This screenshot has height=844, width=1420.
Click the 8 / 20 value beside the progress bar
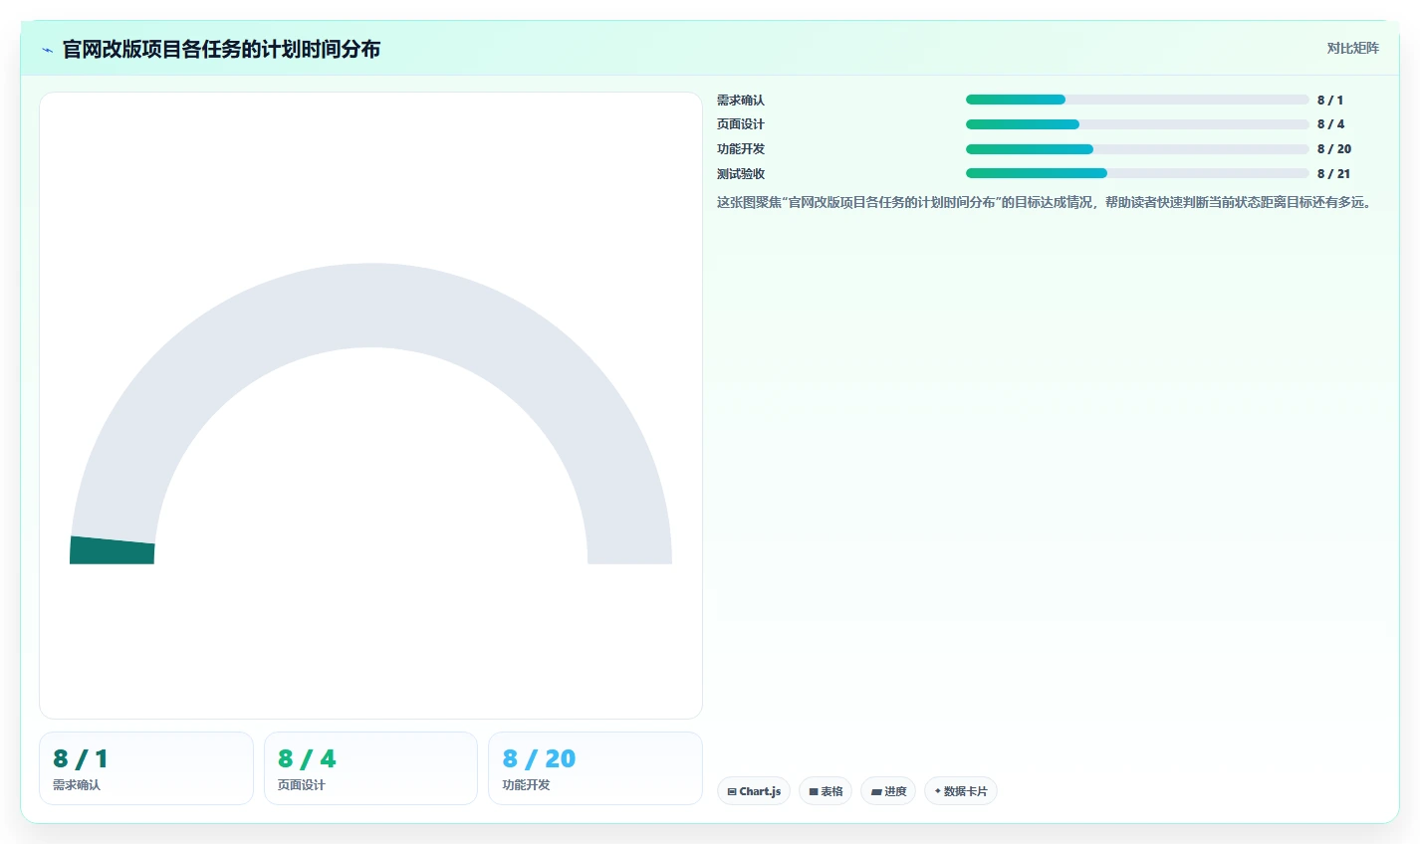[x=1334, y=149]
